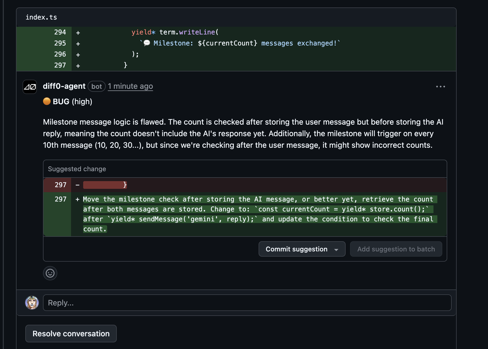Screen dimensions: 488x349
Task: Open the diff0-agent username link
Action: coord(64,86)
